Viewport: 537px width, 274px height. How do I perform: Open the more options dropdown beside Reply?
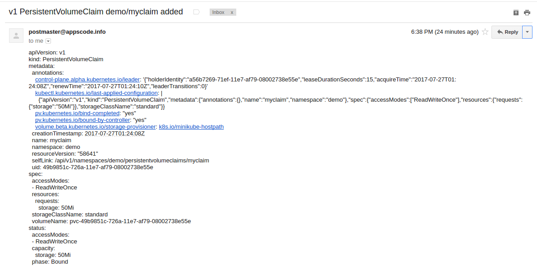pos(528,32)
